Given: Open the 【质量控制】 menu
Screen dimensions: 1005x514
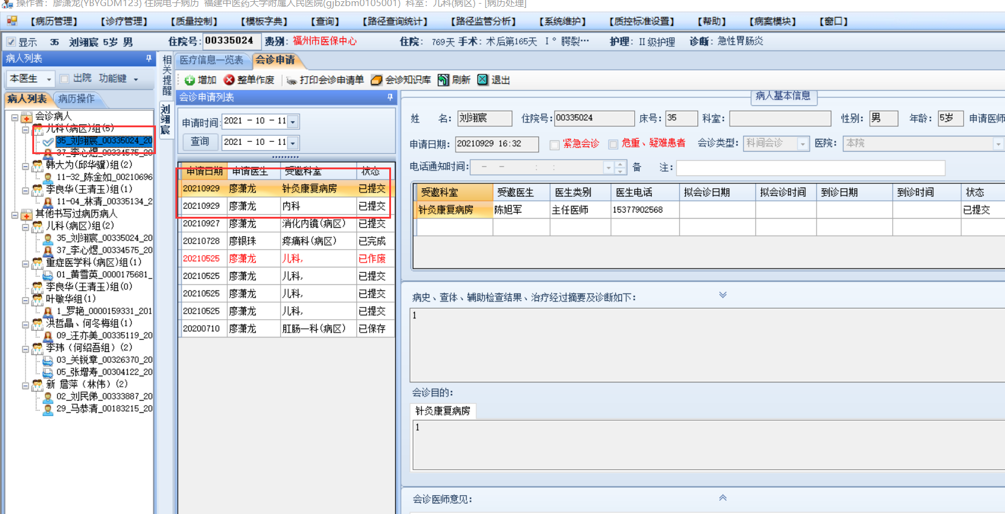Looking at the screenshot, I should point(194,21).
